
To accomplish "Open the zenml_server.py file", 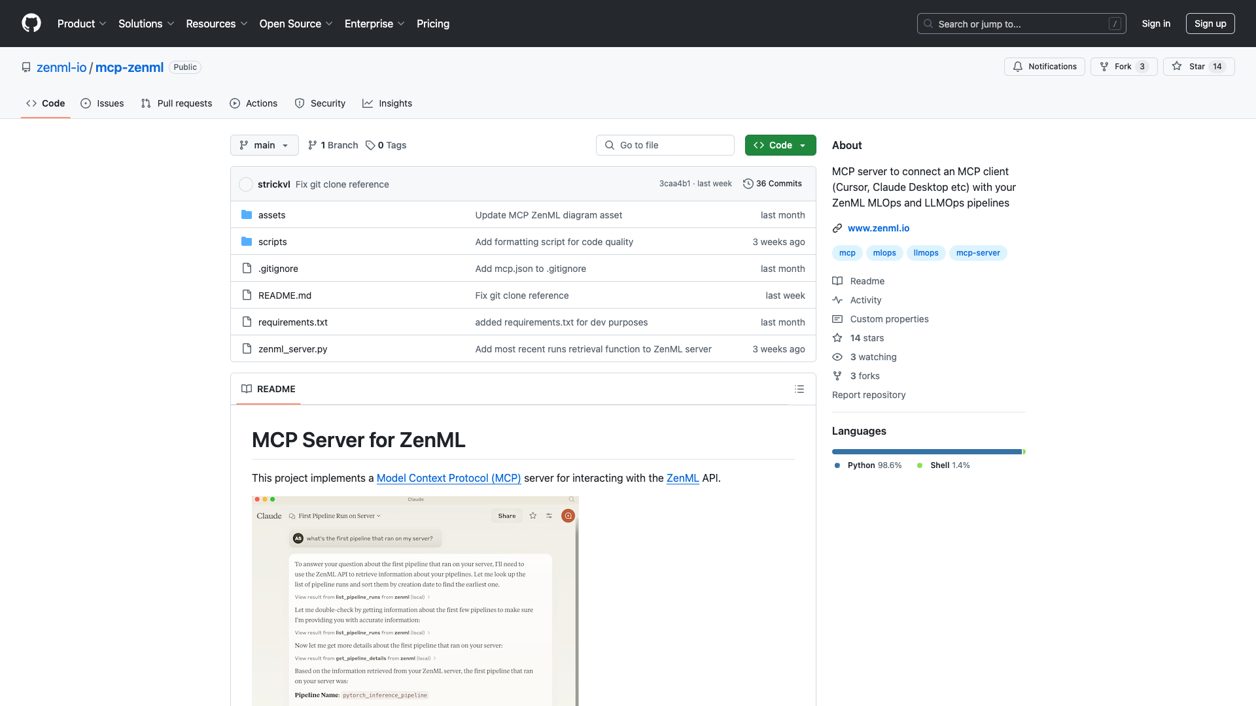I will point(292,348).
